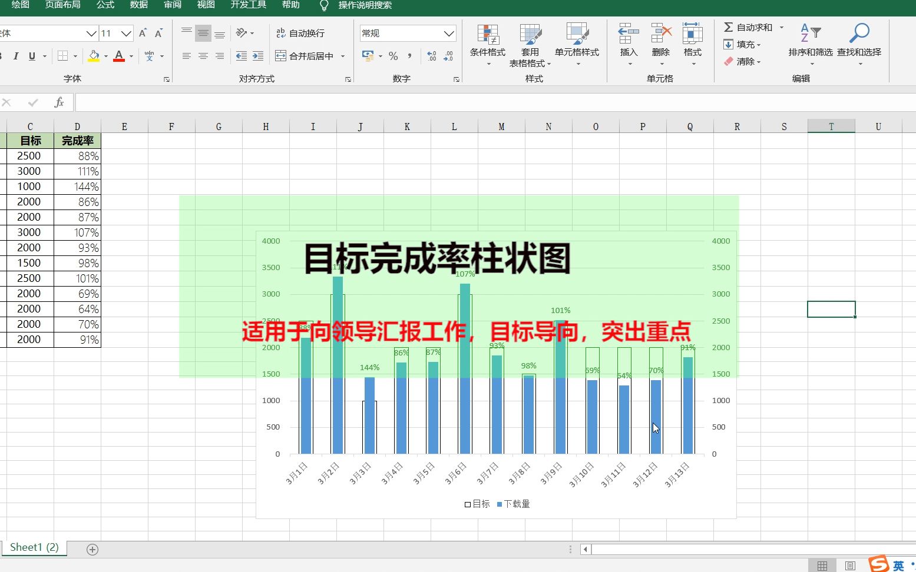Increase decimal places
916x572 pixels.
[x=432, y=56]
